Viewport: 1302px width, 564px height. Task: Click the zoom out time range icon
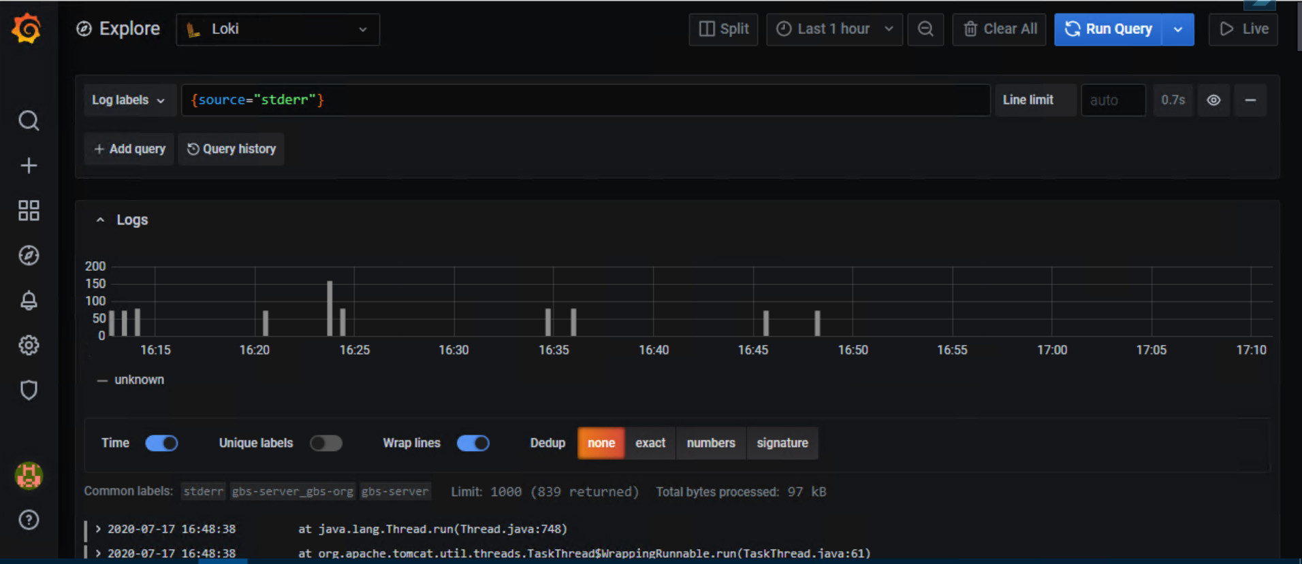click(x=925, y=29)
